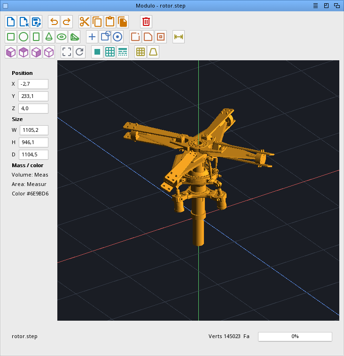Click the 'Volume: Meas' text
The image size is (344, 356).
coord(30,175)
